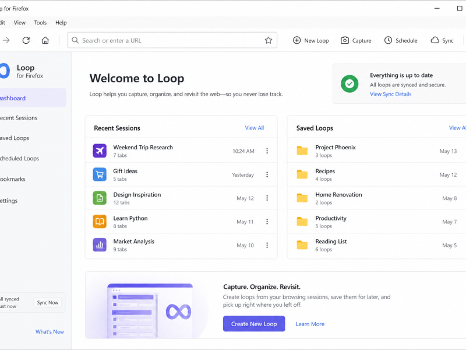Viewport: 466px width, 350px height.
Task: Select the Gift Ideas session title
Action: click(x=125, y=171)
